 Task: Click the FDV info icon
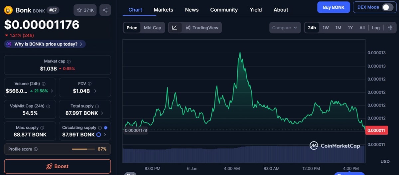(89, 84)
